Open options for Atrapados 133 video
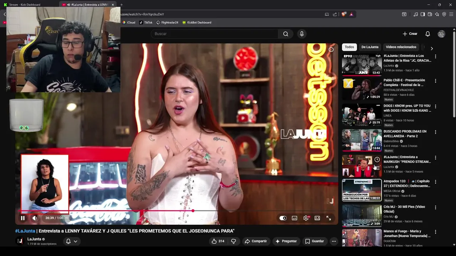456x256 pixels. [435, 182]
